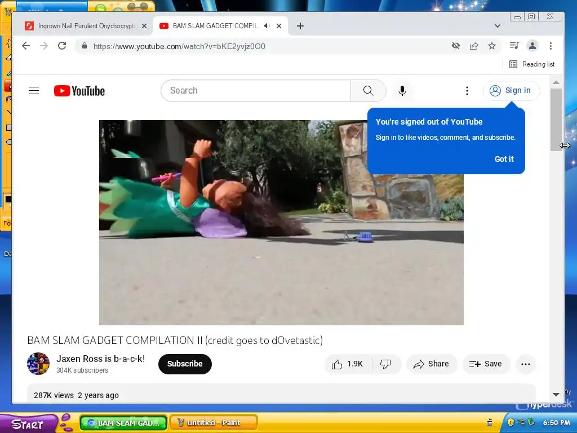This screenshot has width=577, height=433.
Task: Expand the tab search chevron
Action: [498, 26]
